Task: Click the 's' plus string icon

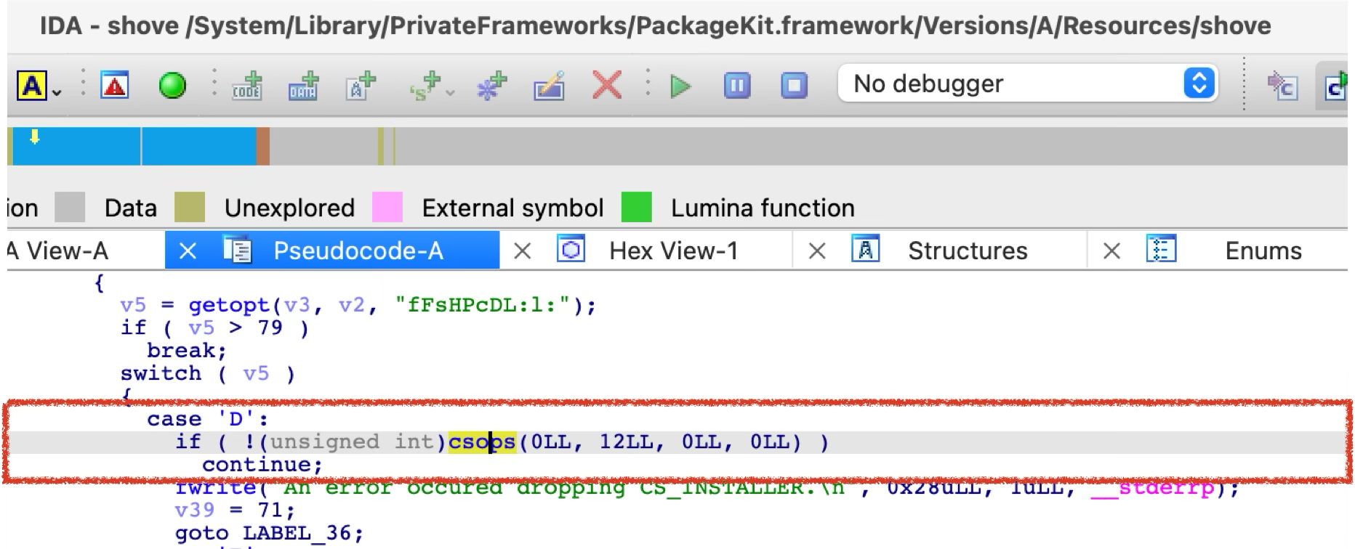Action: point(425,86)
